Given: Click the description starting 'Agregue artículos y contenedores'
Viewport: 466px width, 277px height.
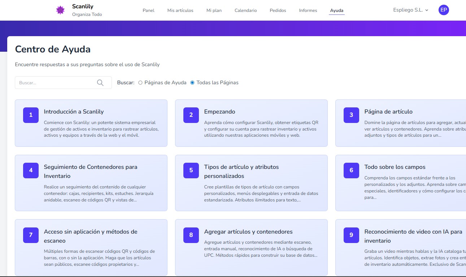Looking at the screenshot, I should coord(261,249).
